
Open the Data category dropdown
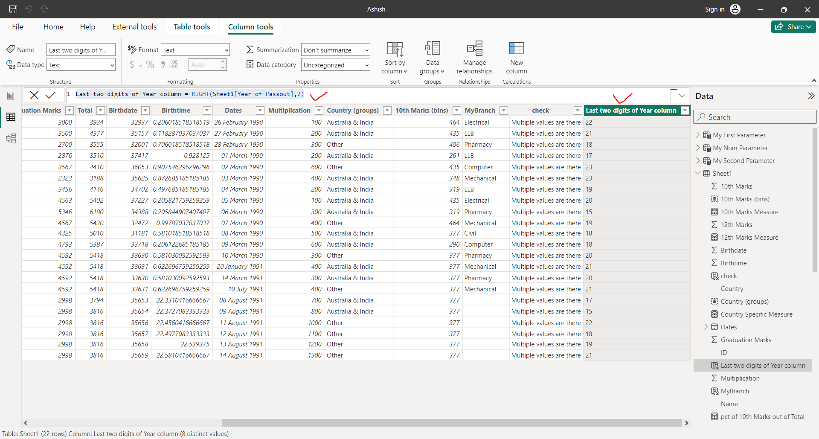335,65
